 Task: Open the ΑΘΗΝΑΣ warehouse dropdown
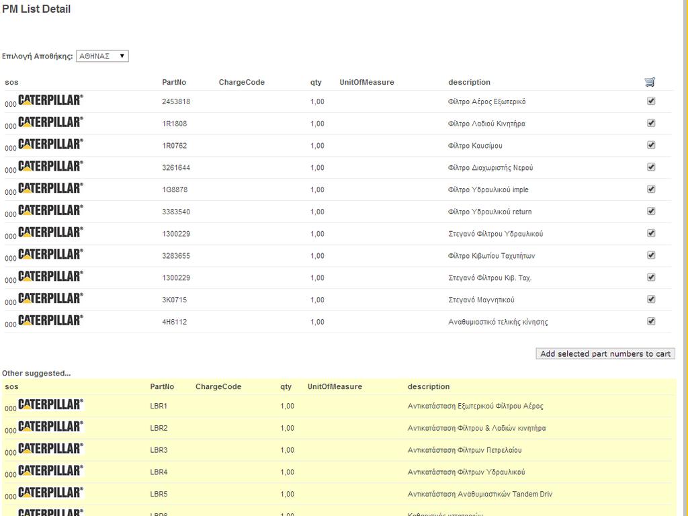(x=102, y=56)
